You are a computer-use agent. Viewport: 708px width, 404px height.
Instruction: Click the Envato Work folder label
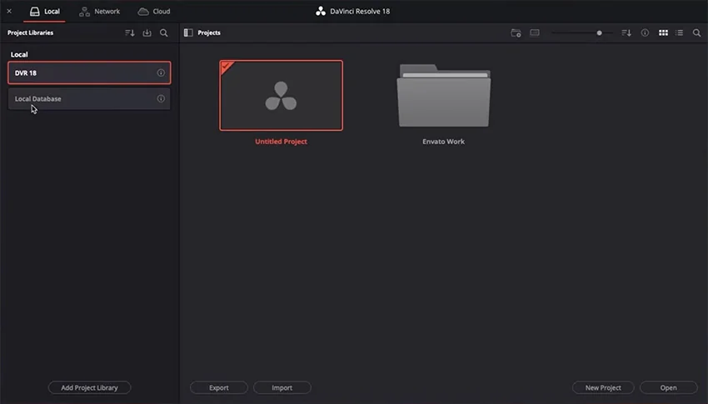[x=443, y=142]
